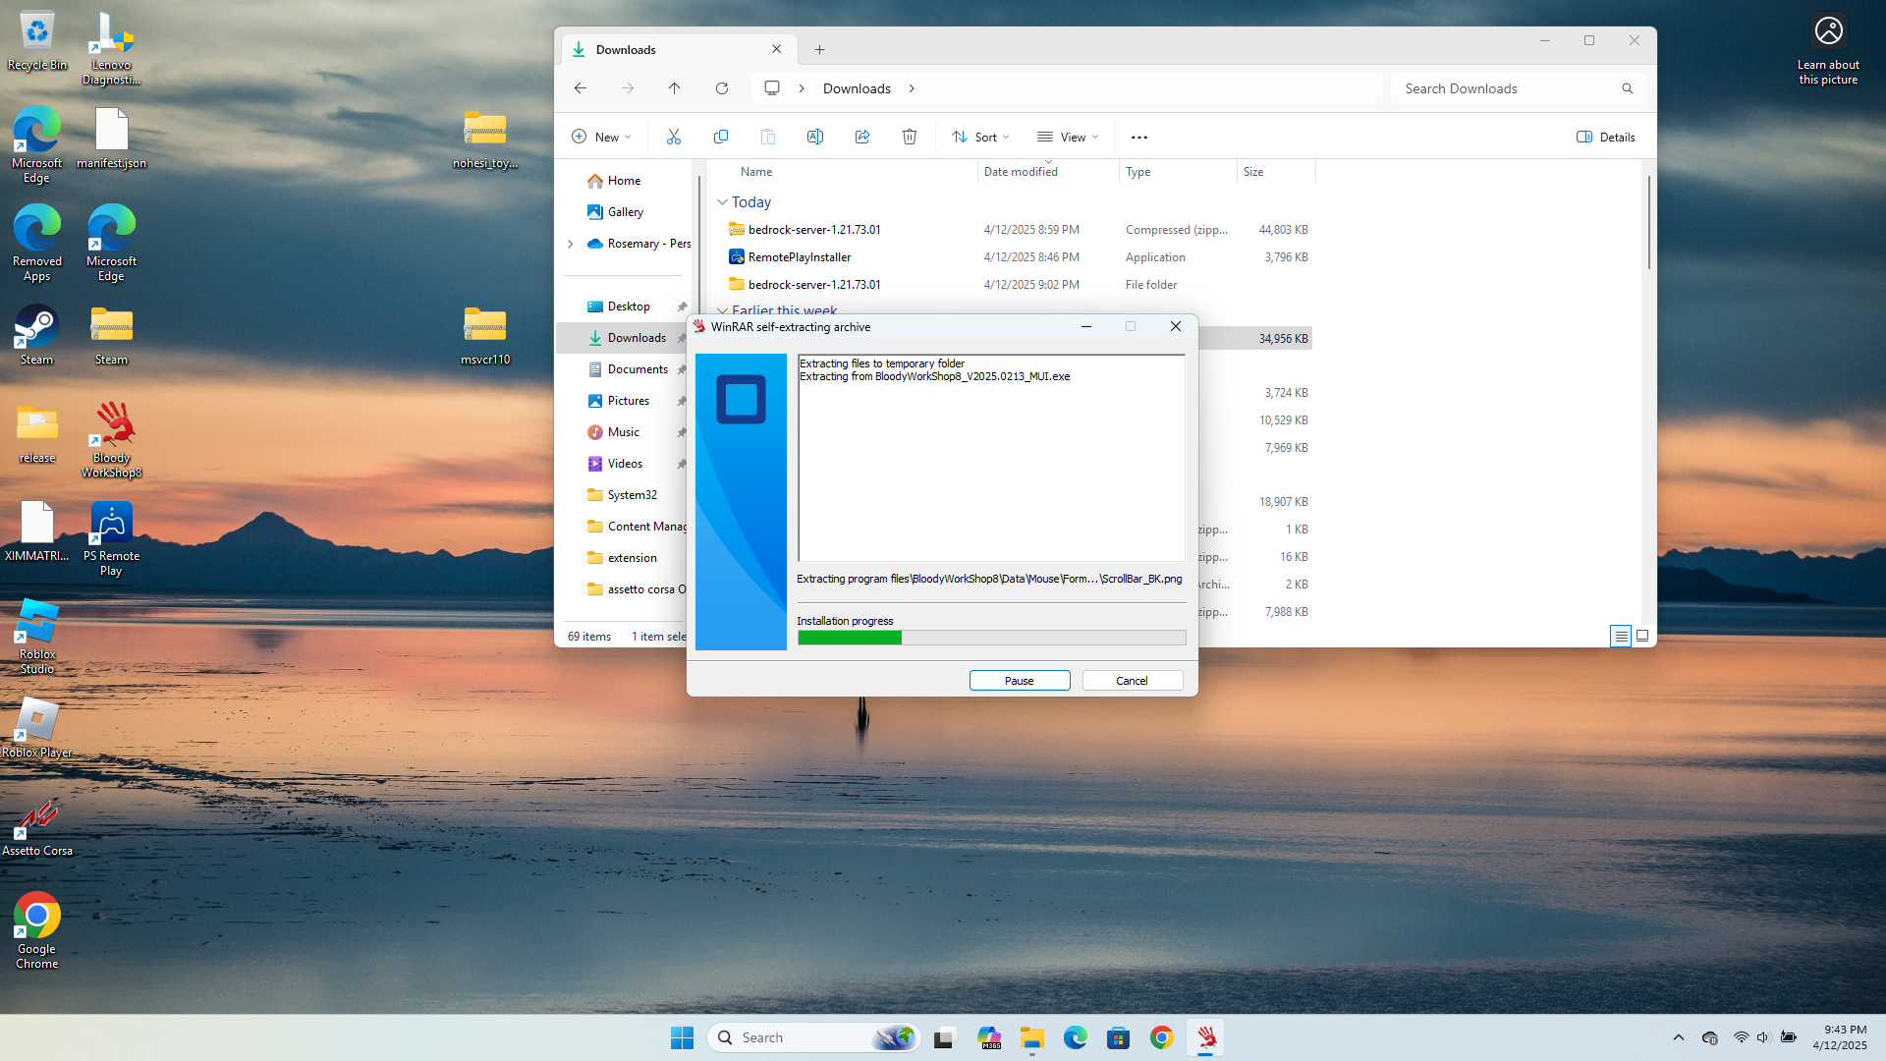Toggle the Details pane button
1886x1061 pixels.
point(1605,138)
